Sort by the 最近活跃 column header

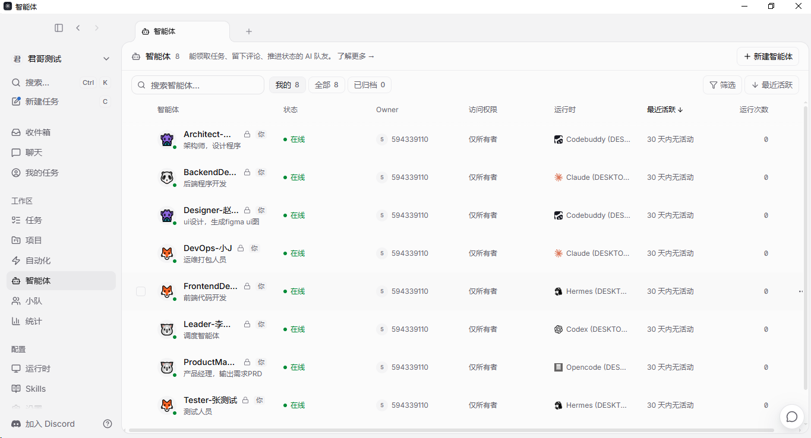(665, 110)
